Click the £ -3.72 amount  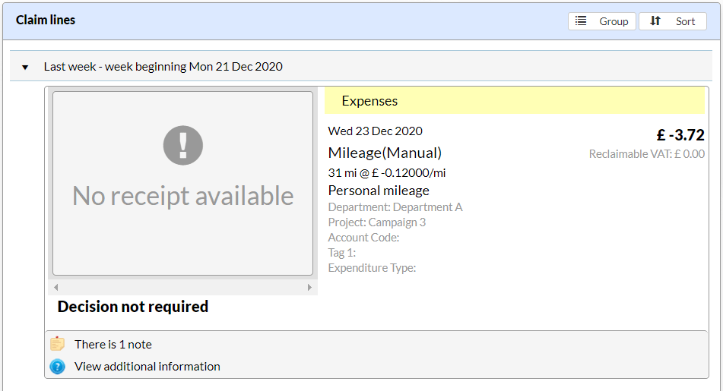coord(680,135)
